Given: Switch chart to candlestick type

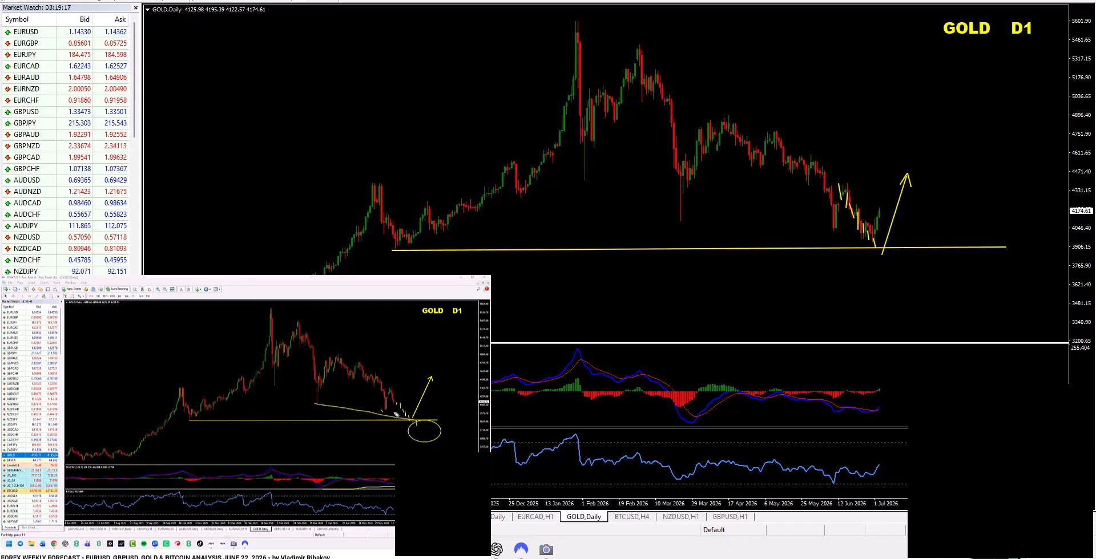Looking at the screenshot, I should [142, 289].
